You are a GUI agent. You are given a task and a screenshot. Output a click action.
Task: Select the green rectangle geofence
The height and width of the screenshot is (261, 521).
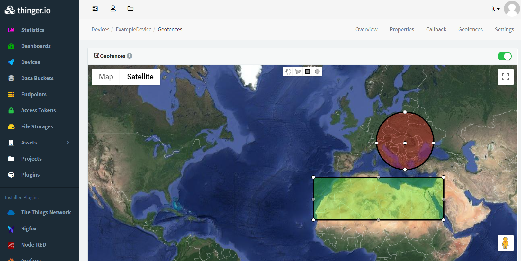pos(379,199)
